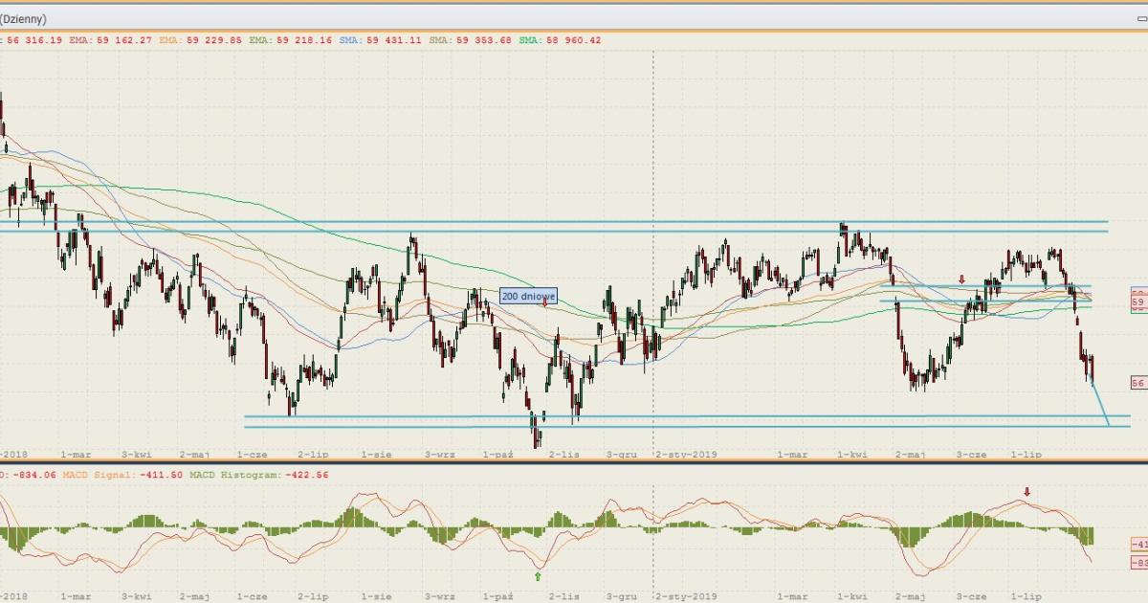This screenshot has width=1148, height=603.
Task: Click the green SMA 58 960.42 legend entry
Action: pyautogui.click(x=560, y=40)
